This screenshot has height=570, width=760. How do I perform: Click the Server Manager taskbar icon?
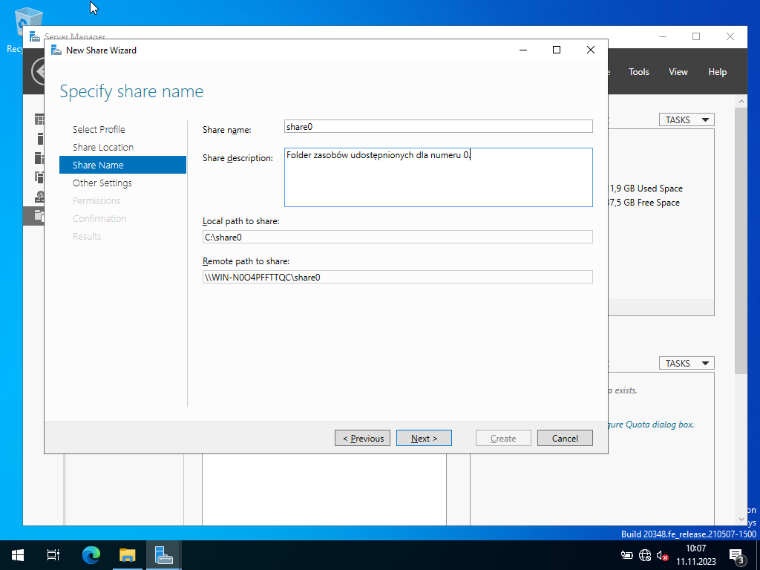tap(163, 555)
